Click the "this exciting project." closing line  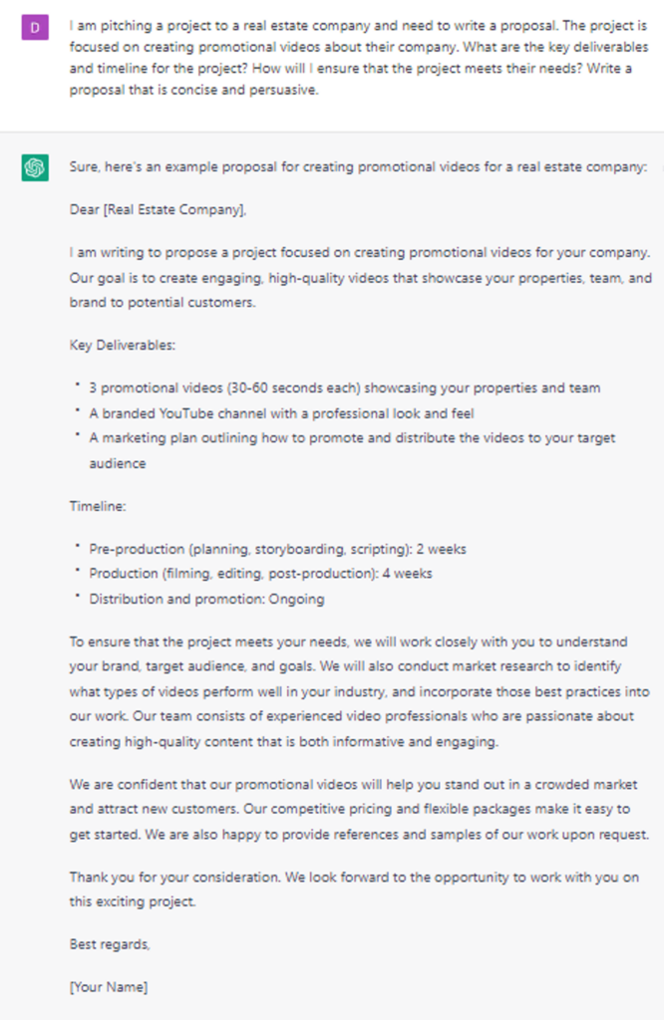[134, 901]
